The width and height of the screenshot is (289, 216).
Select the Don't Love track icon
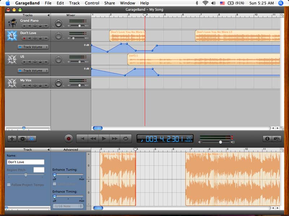(12, 35)
